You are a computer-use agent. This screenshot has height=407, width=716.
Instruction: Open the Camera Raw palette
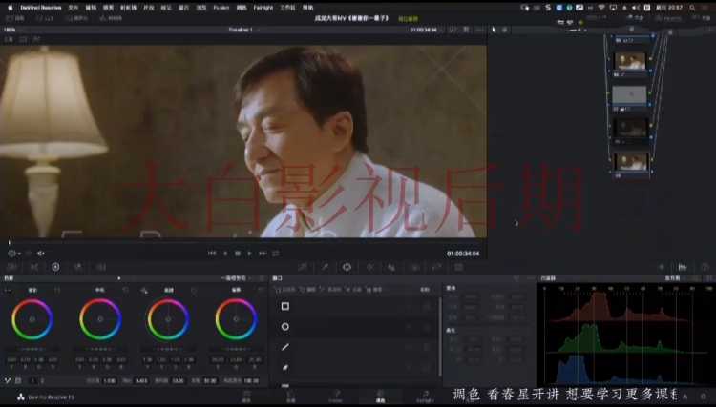click(11, 267)
